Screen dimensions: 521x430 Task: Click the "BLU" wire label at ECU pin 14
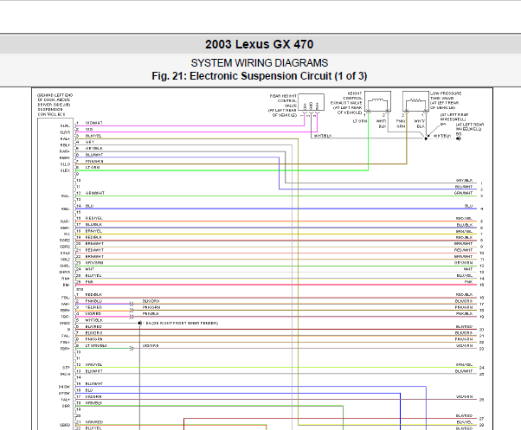click(x=89, y=206)
